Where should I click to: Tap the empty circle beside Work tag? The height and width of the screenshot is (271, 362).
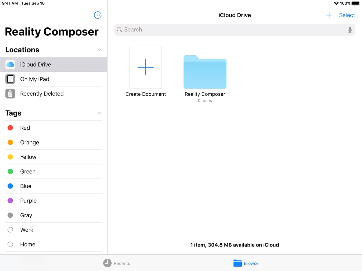click(x=10, y=230)
